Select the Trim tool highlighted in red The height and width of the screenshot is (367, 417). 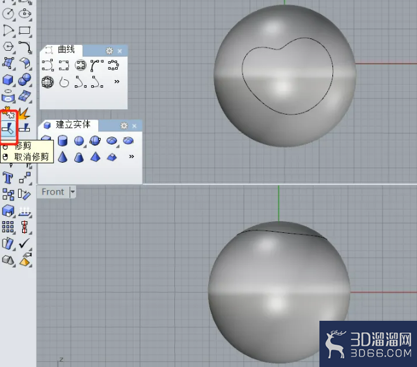tap(8, 128)
